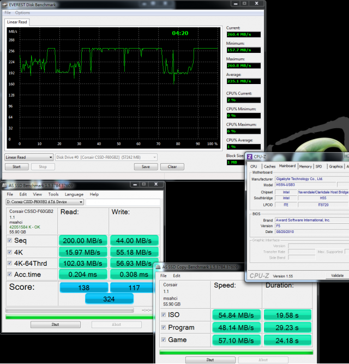This screenshot has height=364, width=349.
Task: Click the 4K read result 15.97 MB/s
Action: (x=83, y=252)
